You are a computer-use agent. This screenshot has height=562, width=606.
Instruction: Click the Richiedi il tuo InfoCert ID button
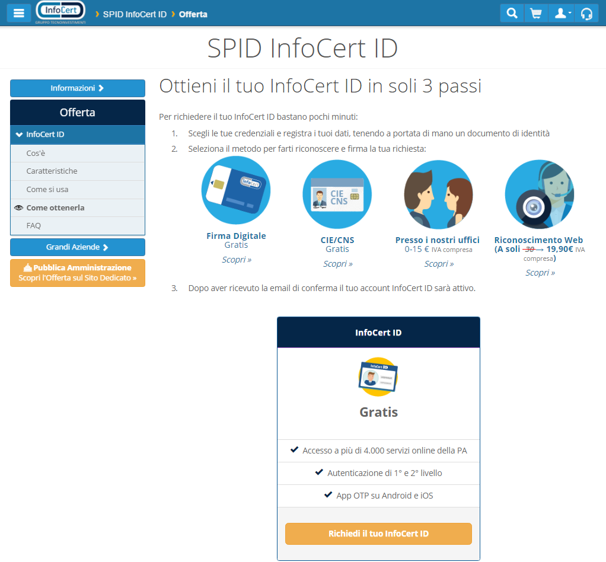pyautogui.click(x=378, y=534)
